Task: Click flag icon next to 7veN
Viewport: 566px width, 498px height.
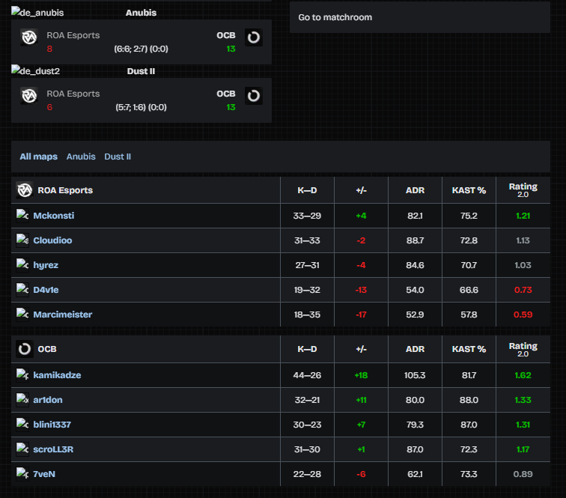Action: tap(22, 474)
